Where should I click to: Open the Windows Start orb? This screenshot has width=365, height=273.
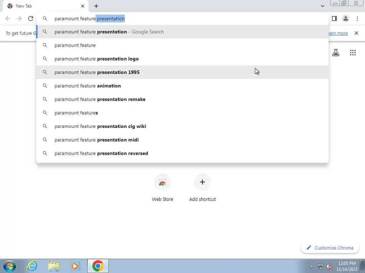pos(10,266)
